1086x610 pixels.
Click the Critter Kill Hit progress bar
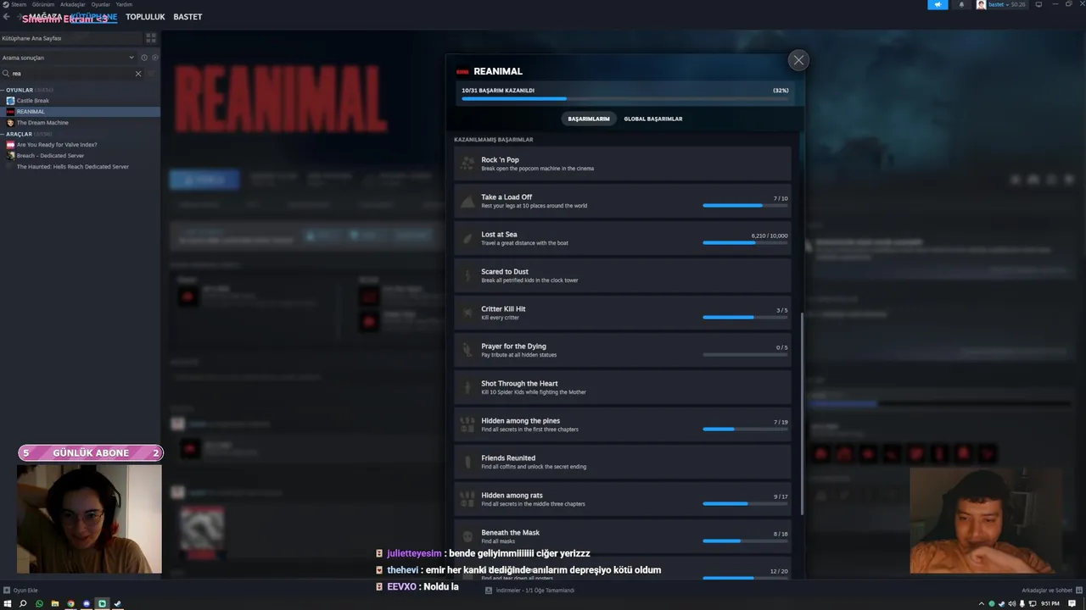[x=745, y=318]
